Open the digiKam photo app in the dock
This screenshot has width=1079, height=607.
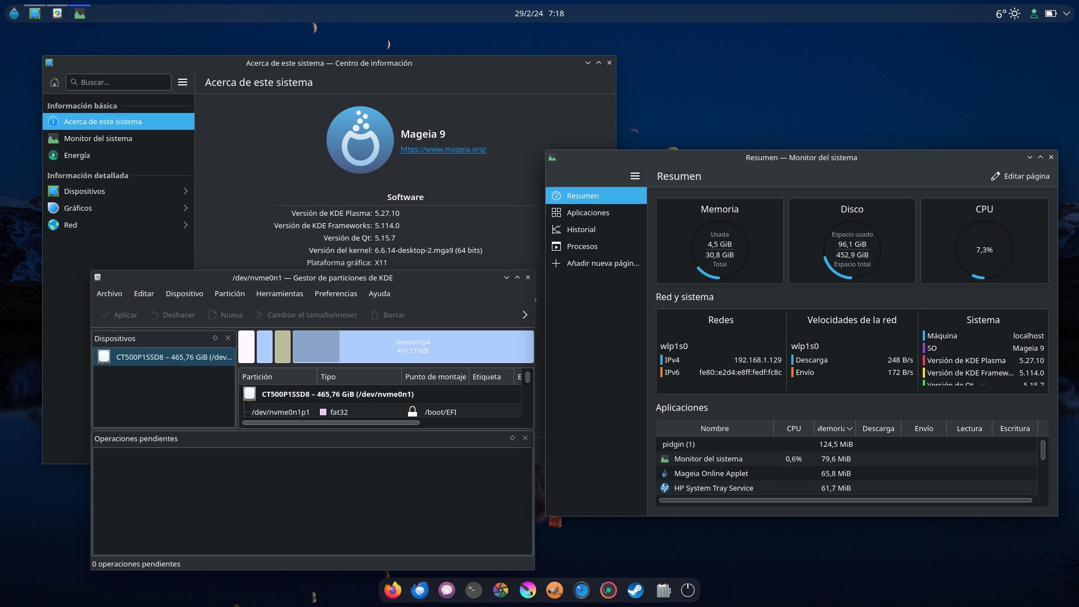tap(501, 590)
